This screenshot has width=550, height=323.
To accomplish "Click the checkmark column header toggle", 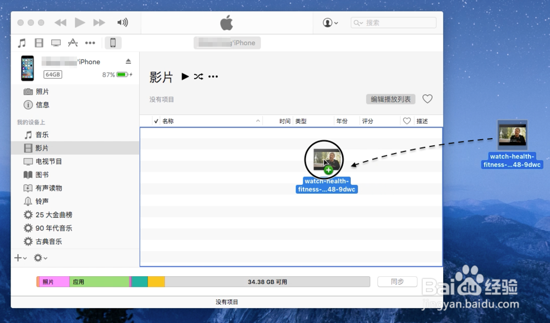I will (157, 121).
